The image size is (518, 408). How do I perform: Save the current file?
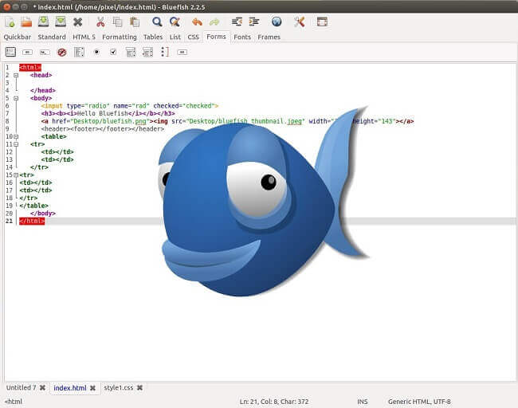click(43, 22)
